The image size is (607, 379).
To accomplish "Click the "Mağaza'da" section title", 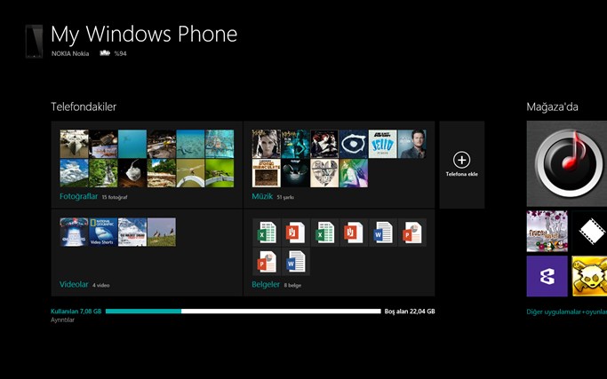I will tap(553, 107).
